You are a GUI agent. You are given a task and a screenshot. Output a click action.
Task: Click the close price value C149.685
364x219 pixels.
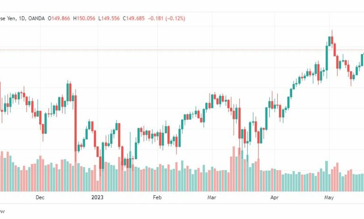(134, 18)
